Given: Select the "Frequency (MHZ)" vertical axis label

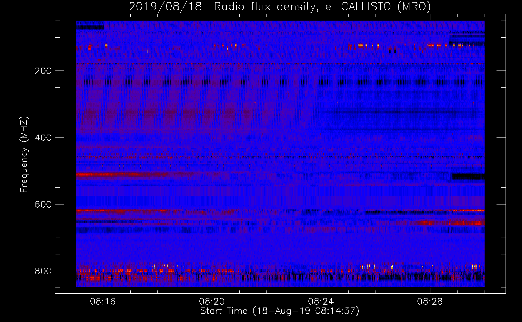Looking at the screenshot, I should tap(24, 154).
